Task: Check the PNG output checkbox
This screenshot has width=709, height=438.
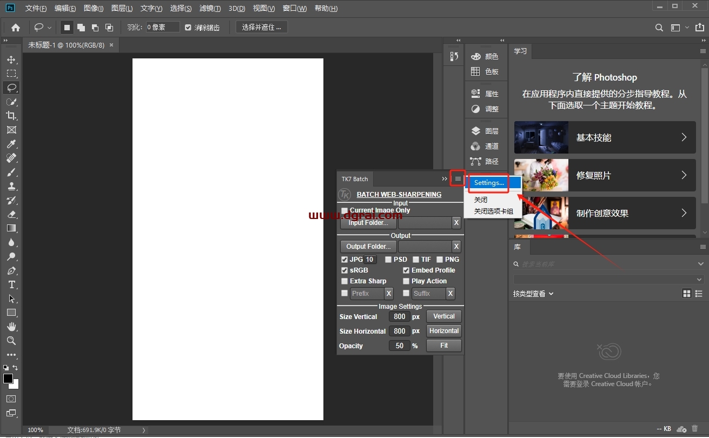Action: [x=440, y=260]
